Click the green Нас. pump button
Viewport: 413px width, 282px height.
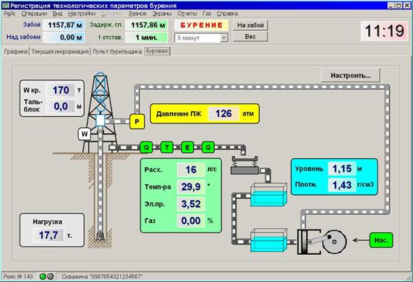point(382,239)
